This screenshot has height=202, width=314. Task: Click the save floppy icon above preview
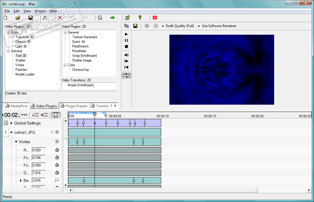tap(135, 26)
